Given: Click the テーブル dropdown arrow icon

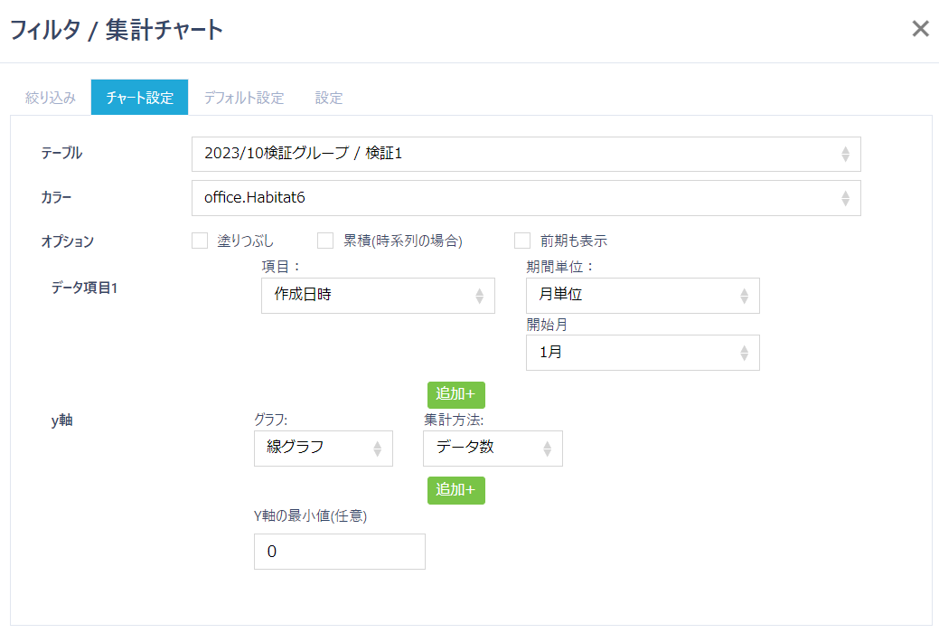Looking at the screenshot, I should pyautogui.click(x=846, y=154).
